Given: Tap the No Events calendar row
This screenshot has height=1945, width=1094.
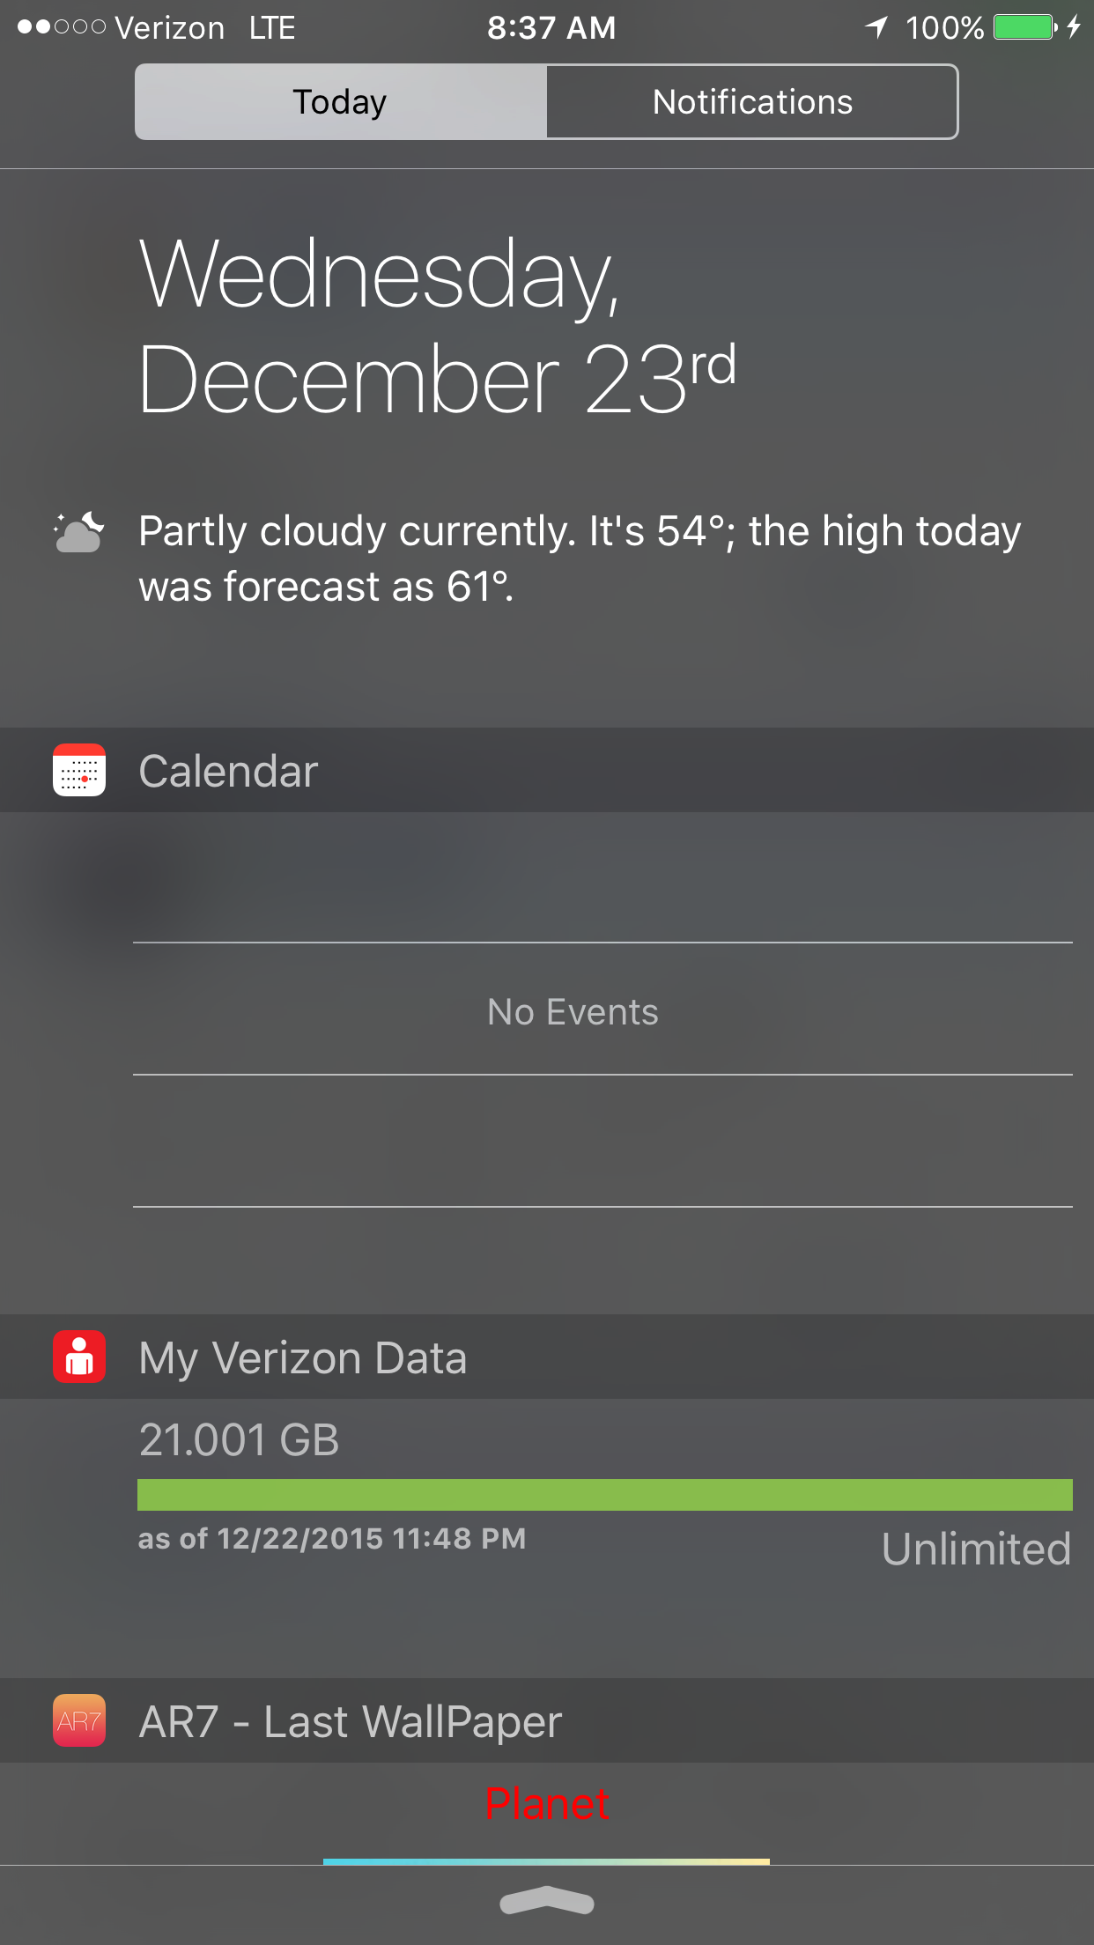Looking at the screenshot, I should click(x=602, y=1009).
